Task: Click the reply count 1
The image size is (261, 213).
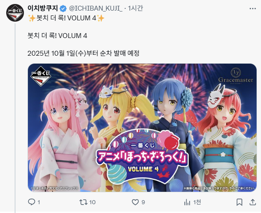Action: [x=39, y=202]
